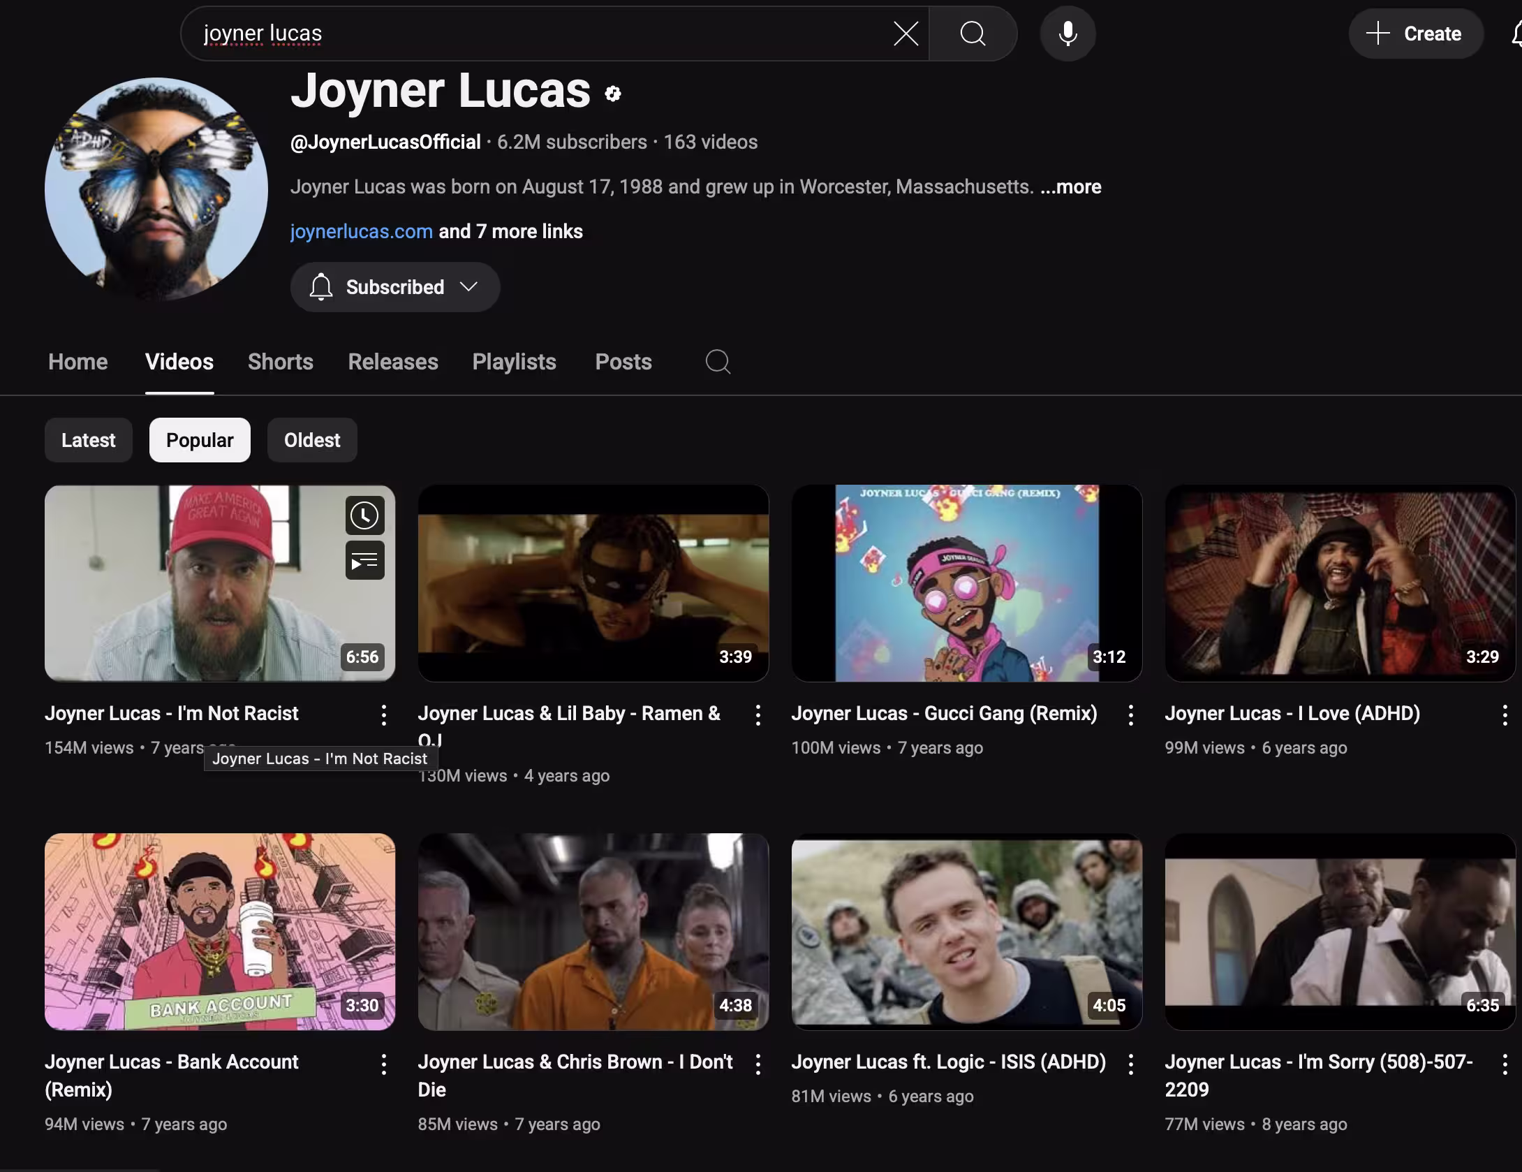The image size is (1522, 1172).
Task: Show the 7 more links
Action: click(x=510, y=231)
